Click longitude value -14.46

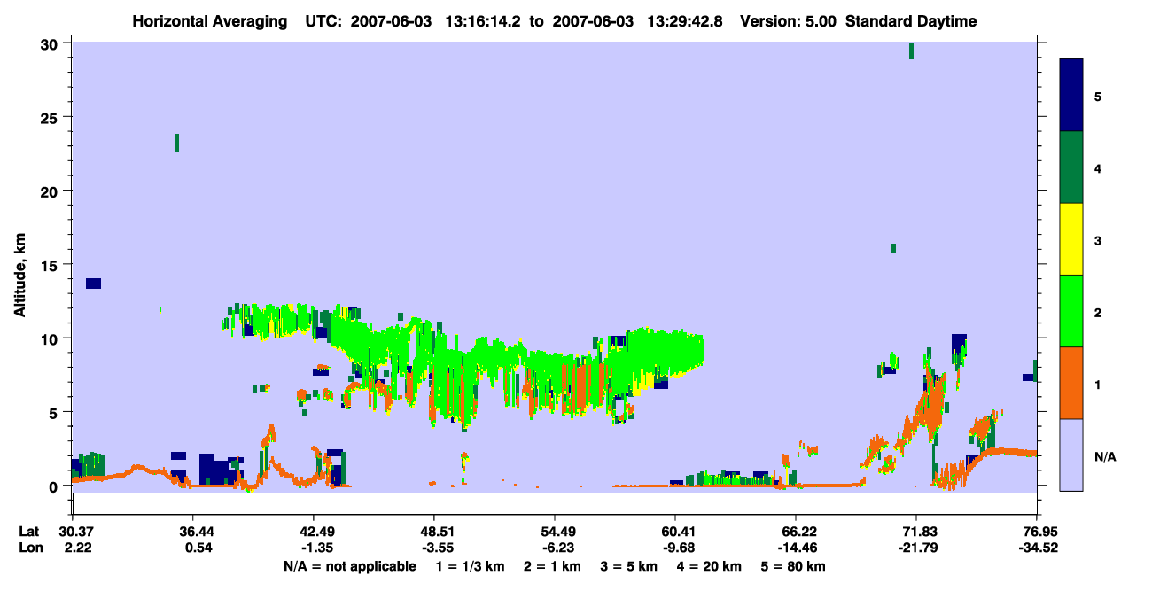point(796,548)
